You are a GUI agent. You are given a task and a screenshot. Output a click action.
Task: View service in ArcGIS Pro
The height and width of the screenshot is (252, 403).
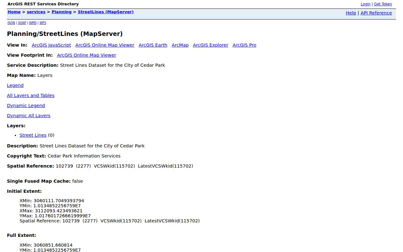[x=244, y=45]
